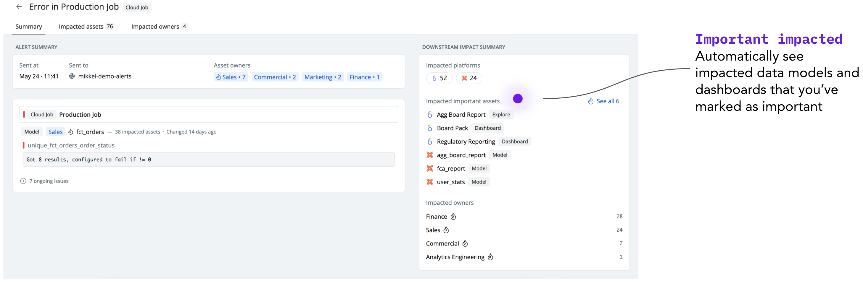Screen dimensions: 863x283
Task: Click Model tag on agg_board_report
Action: 500,155
